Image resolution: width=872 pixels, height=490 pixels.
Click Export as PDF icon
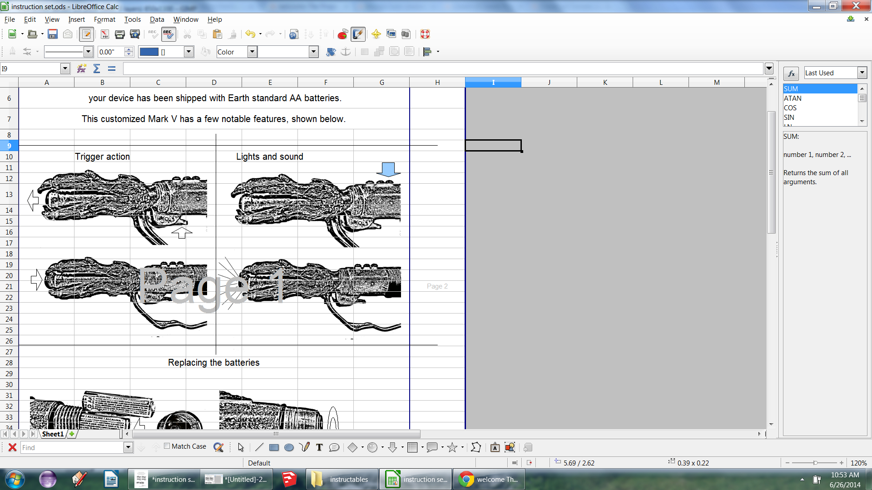point(105,34)
